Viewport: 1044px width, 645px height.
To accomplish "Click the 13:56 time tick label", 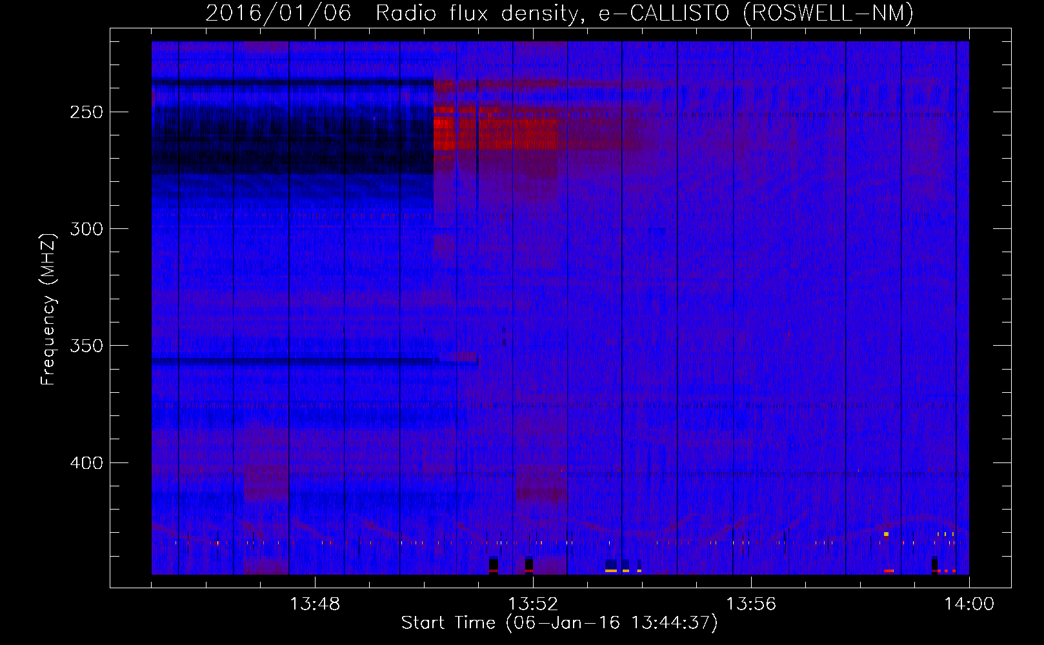I will coord(751,604).
